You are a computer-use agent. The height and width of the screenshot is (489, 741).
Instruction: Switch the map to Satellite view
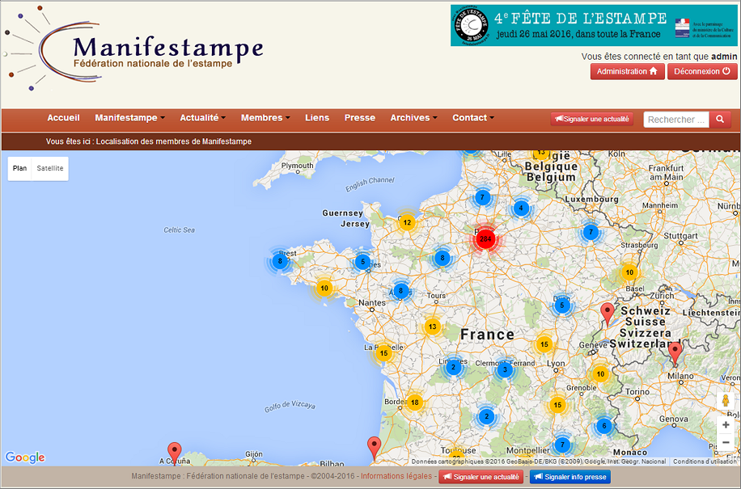coord(50,168)
